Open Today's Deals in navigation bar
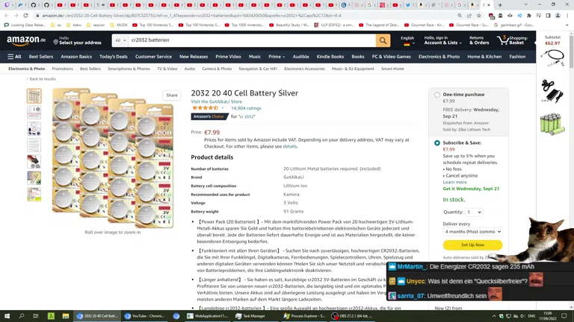 point(114,57)
